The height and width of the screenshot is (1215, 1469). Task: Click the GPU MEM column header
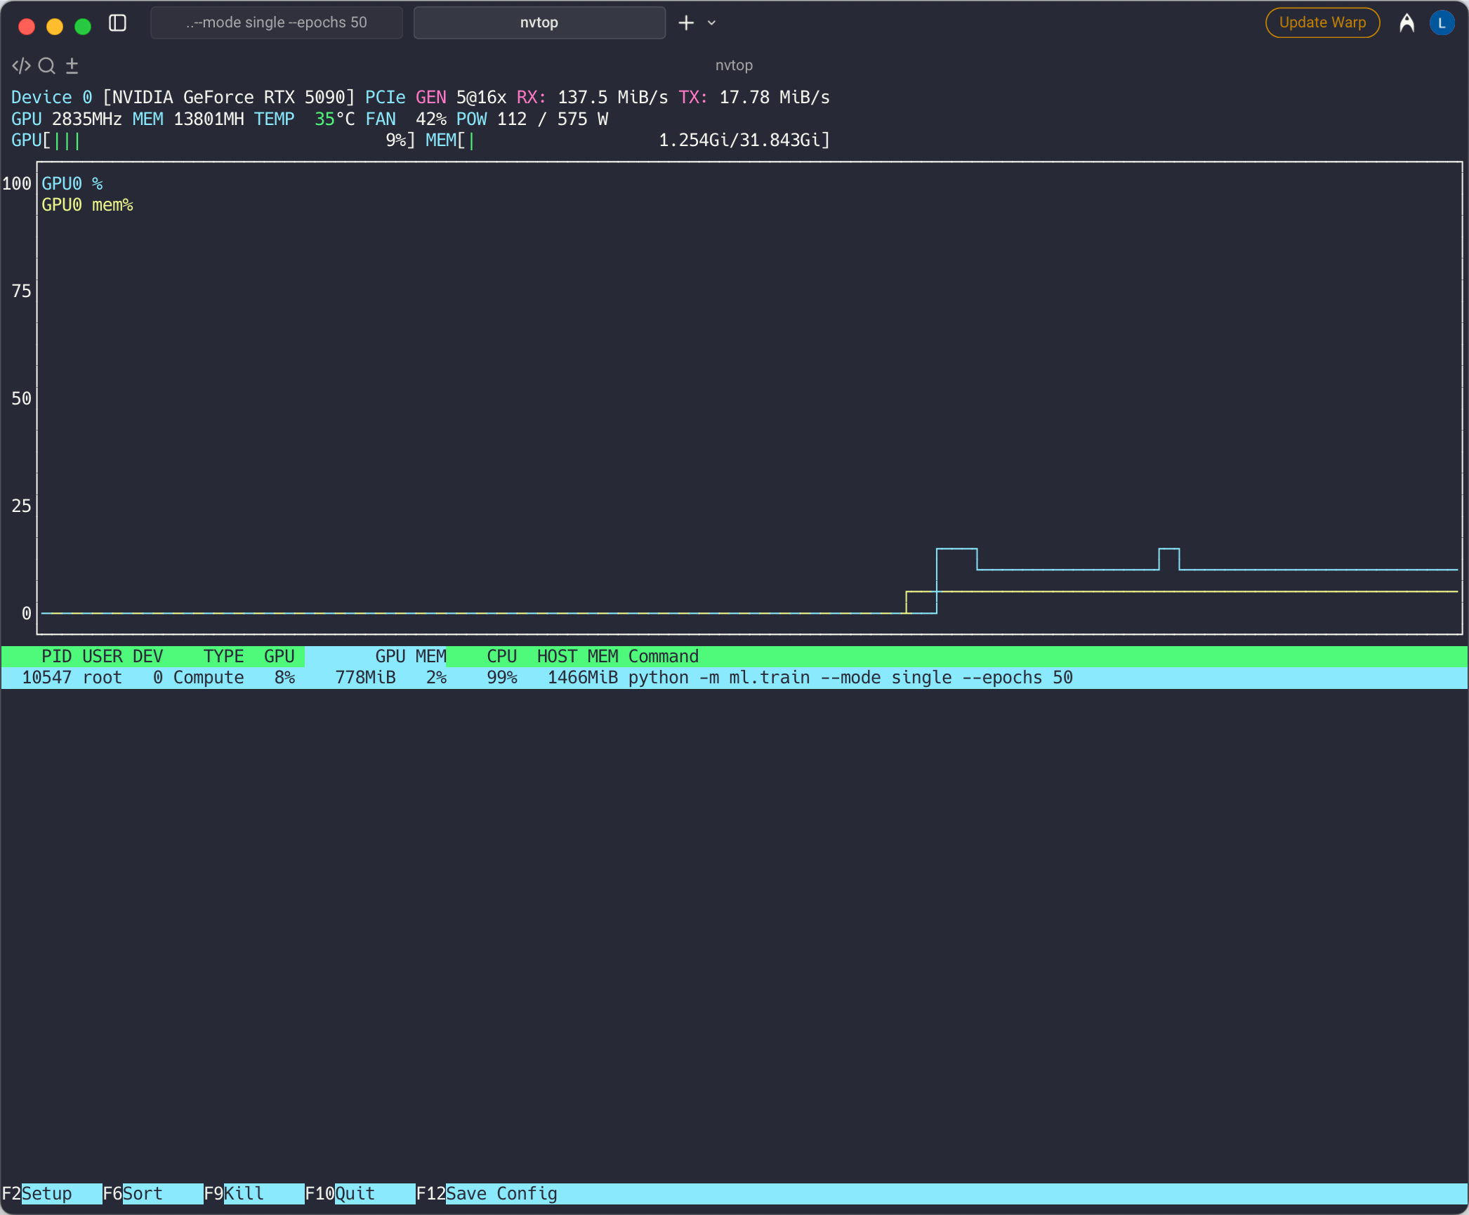pos(411,657)
